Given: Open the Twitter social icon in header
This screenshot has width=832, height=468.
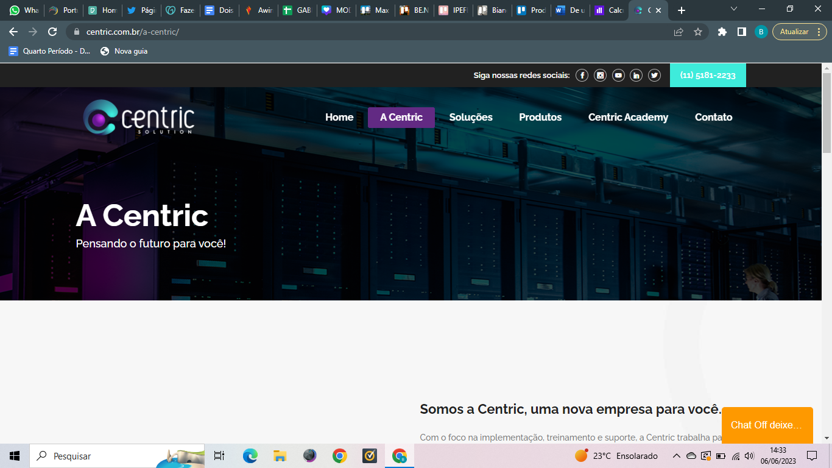Looking at the screenshot, I should coord(654,76).
